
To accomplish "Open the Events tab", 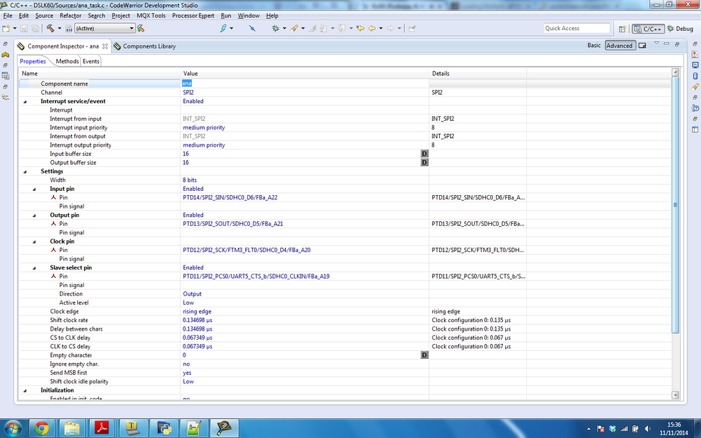I will (x=91, y=61).
